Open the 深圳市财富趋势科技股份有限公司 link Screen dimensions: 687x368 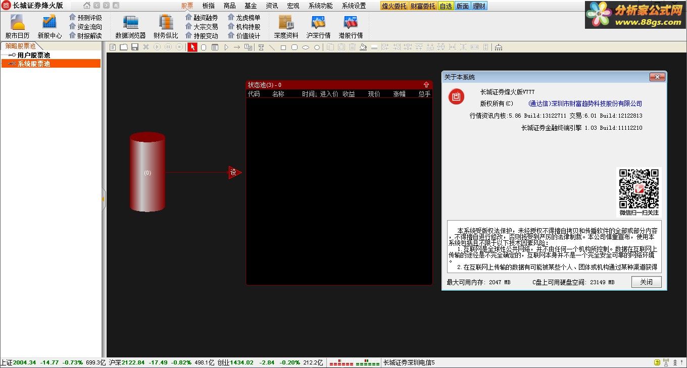[x=585, y=103]
